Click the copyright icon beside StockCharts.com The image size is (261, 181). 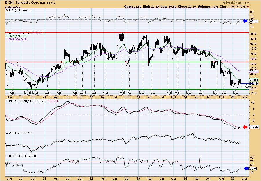[x=224, y=3]
